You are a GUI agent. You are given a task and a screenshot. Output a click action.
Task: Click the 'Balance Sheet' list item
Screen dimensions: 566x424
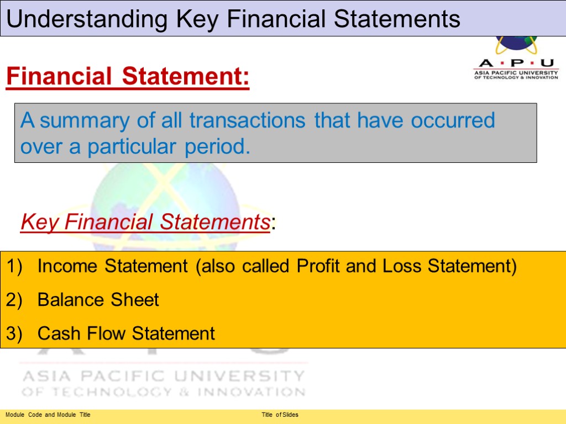[98, 300]
